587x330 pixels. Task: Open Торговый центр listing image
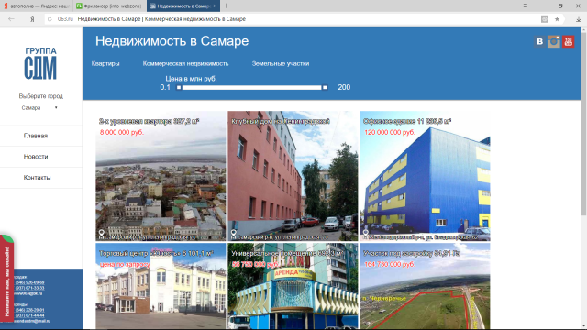click(161, 286)
